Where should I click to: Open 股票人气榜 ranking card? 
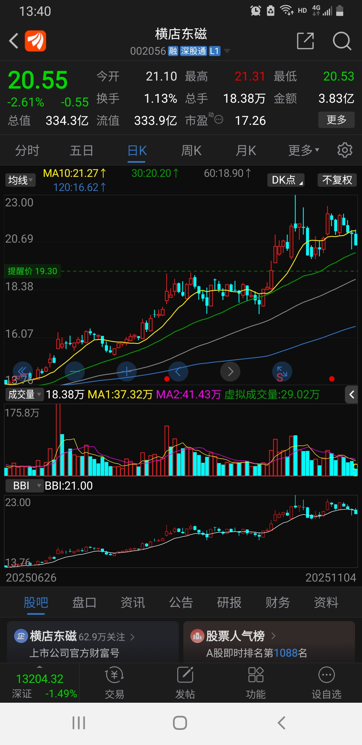tap(269, 642)
